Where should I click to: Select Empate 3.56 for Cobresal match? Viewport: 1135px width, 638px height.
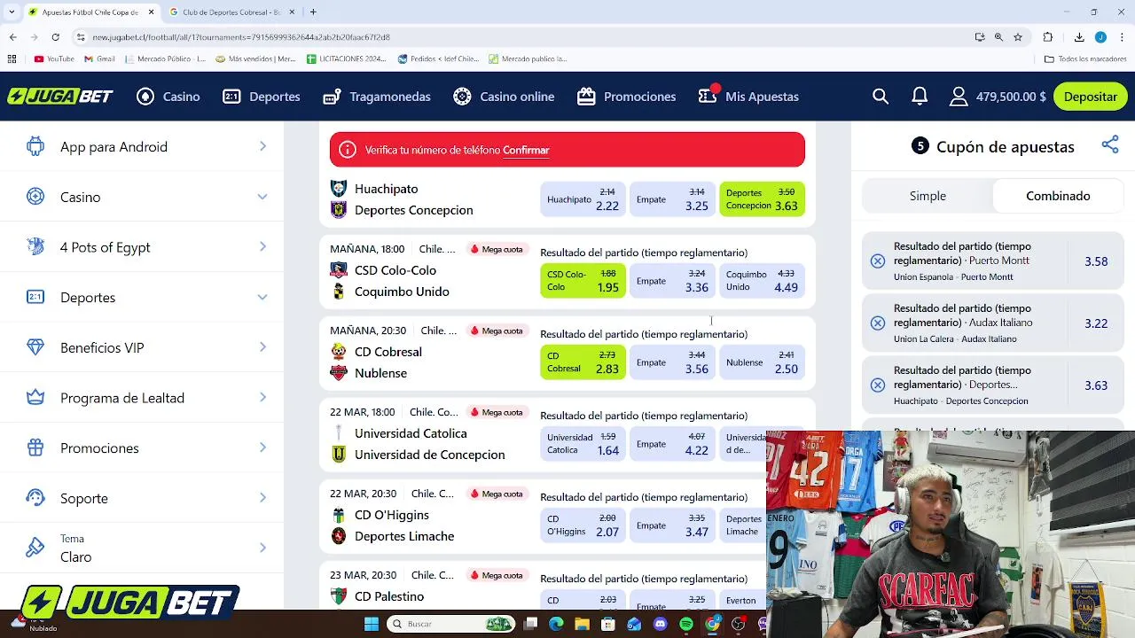(672, 362)
